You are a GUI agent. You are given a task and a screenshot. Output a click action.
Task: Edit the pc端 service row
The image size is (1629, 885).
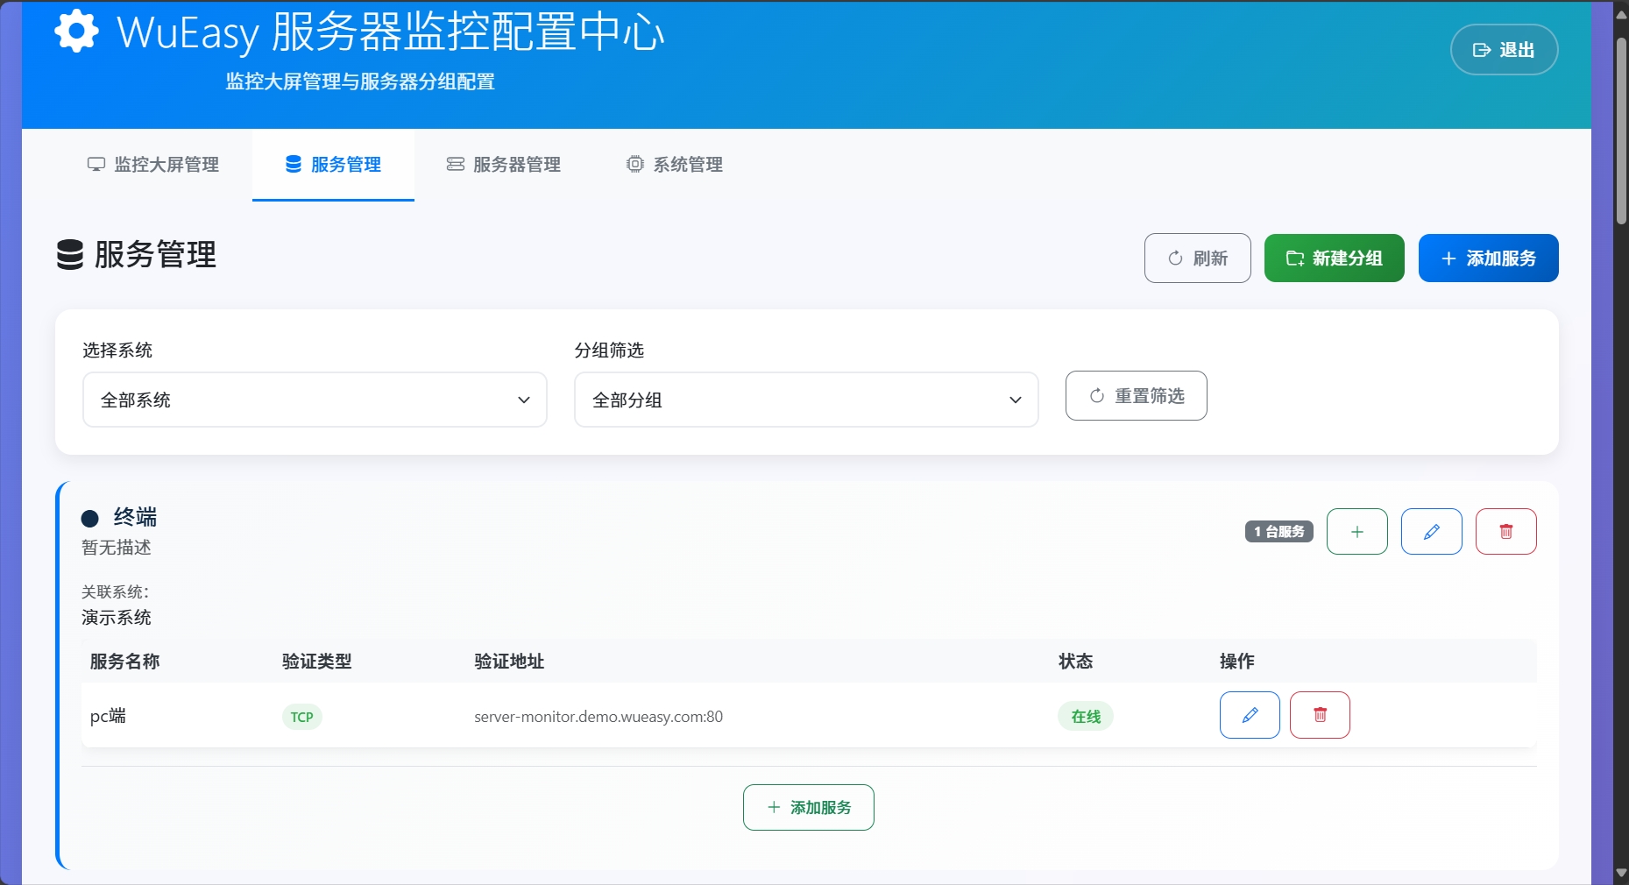[x=1250, y=715]
